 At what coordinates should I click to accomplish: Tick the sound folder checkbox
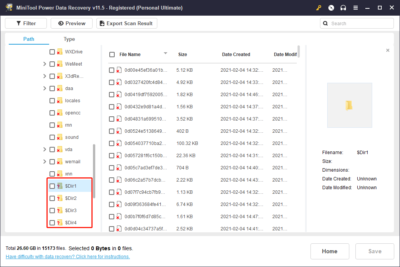tap(52, 137)
